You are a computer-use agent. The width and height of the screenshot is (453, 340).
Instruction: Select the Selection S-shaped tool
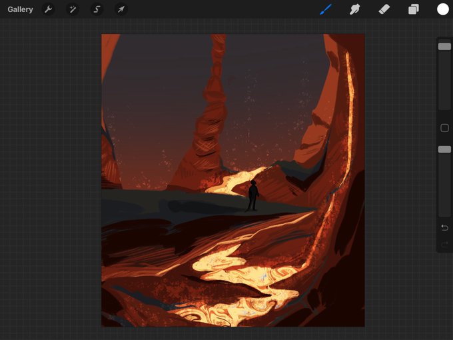pyautogui.click(x=97, y=9)
